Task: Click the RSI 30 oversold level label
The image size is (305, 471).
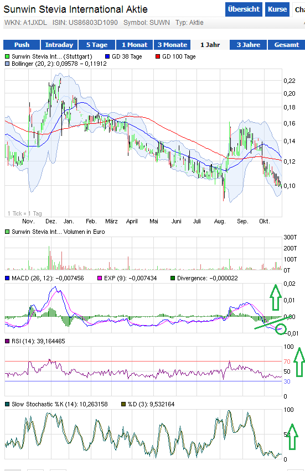Action: point(287,381)
